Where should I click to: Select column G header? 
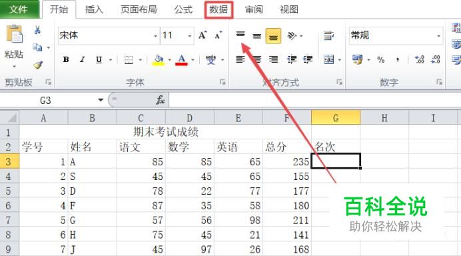(x=336, y=118)
